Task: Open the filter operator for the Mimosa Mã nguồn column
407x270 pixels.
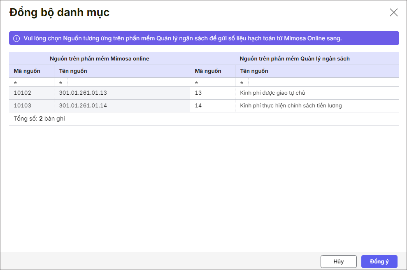Action: 16,83
